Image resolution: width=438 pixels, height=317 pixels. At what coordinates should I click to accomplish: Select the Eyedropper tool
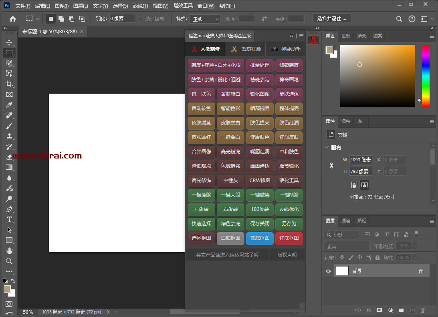point(9,105)
